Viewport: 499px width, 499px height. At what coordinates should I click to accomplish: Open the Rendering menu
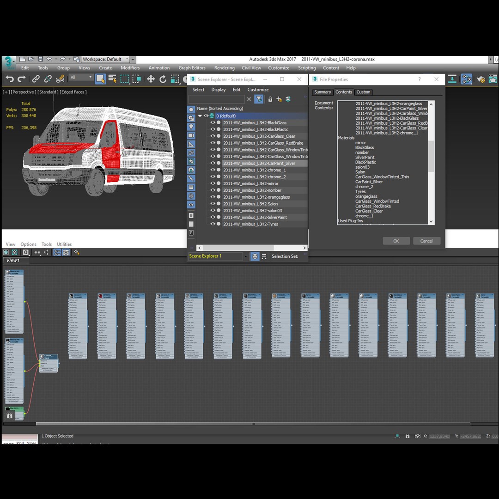225,68
